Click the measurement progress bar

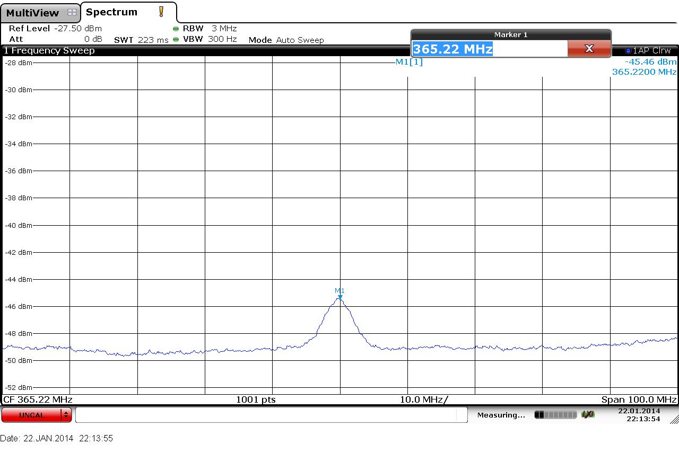(555, 415)
